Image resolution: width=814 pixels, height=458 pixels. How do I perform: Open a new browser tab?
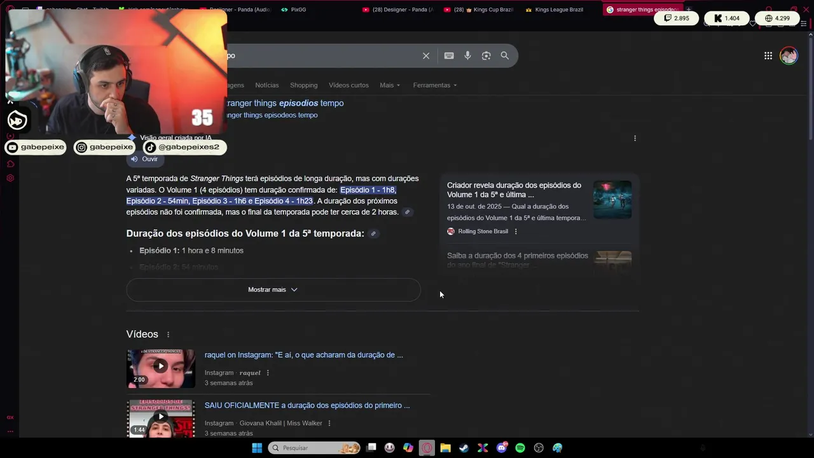[x=688, y=10]
